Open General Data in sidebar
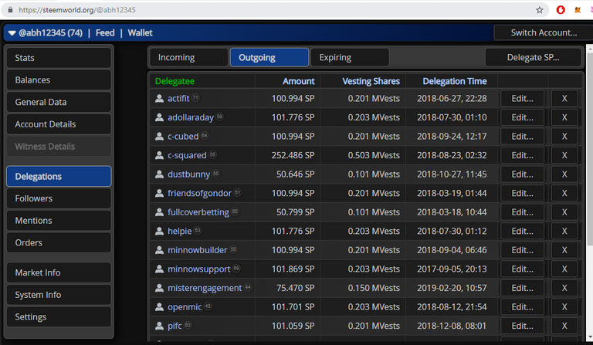Screen dimensions: 593x345 (x=59, y=102)
